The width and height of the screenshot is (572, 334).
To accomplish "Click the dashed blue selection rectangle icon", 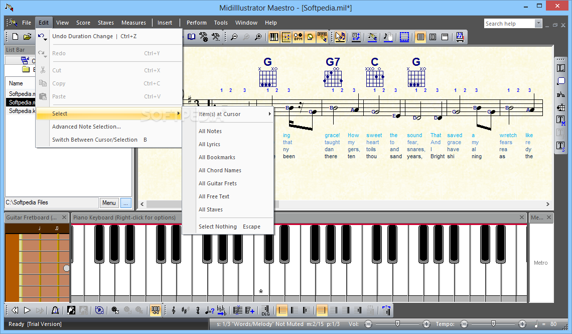I will [x=404, y=37].
